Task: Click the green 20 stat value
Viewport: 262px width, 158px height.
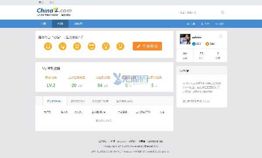Action: coord(74,85)
